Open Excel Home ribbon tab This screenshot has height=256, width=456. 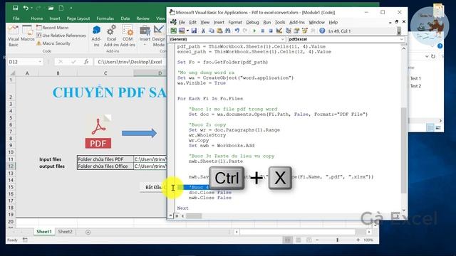click(36, 18)
